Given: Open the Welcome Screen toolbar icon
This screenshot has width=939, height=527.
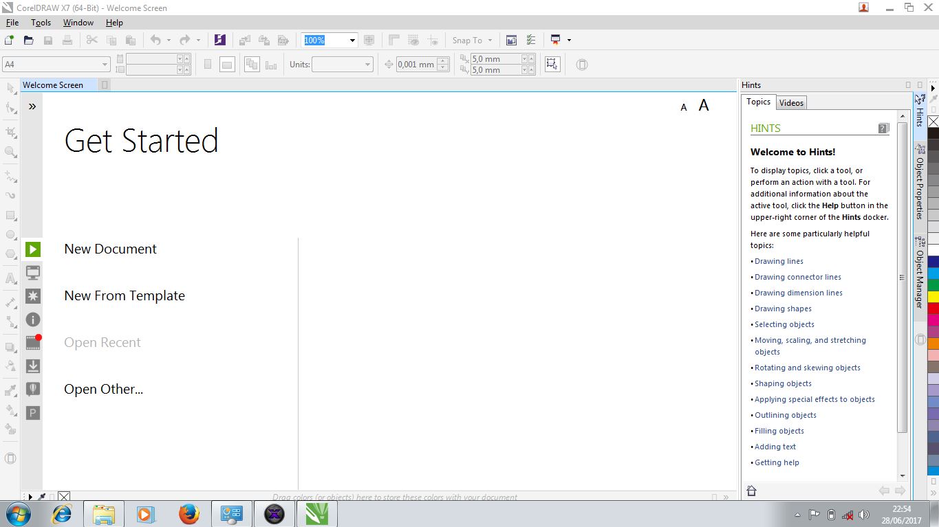Looking at the screenshot, I should pyautogui.click(x=511, y=40).
